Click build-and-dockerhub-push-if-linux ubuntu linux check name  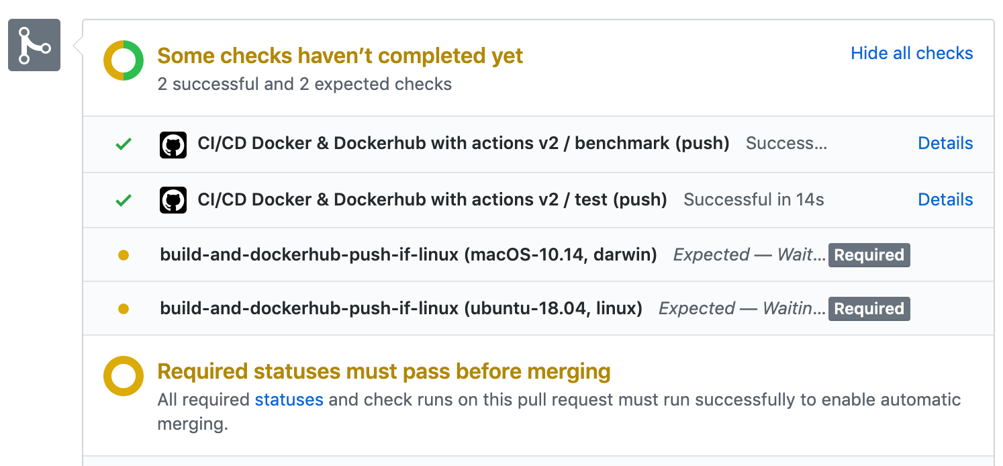click(401, 309)
